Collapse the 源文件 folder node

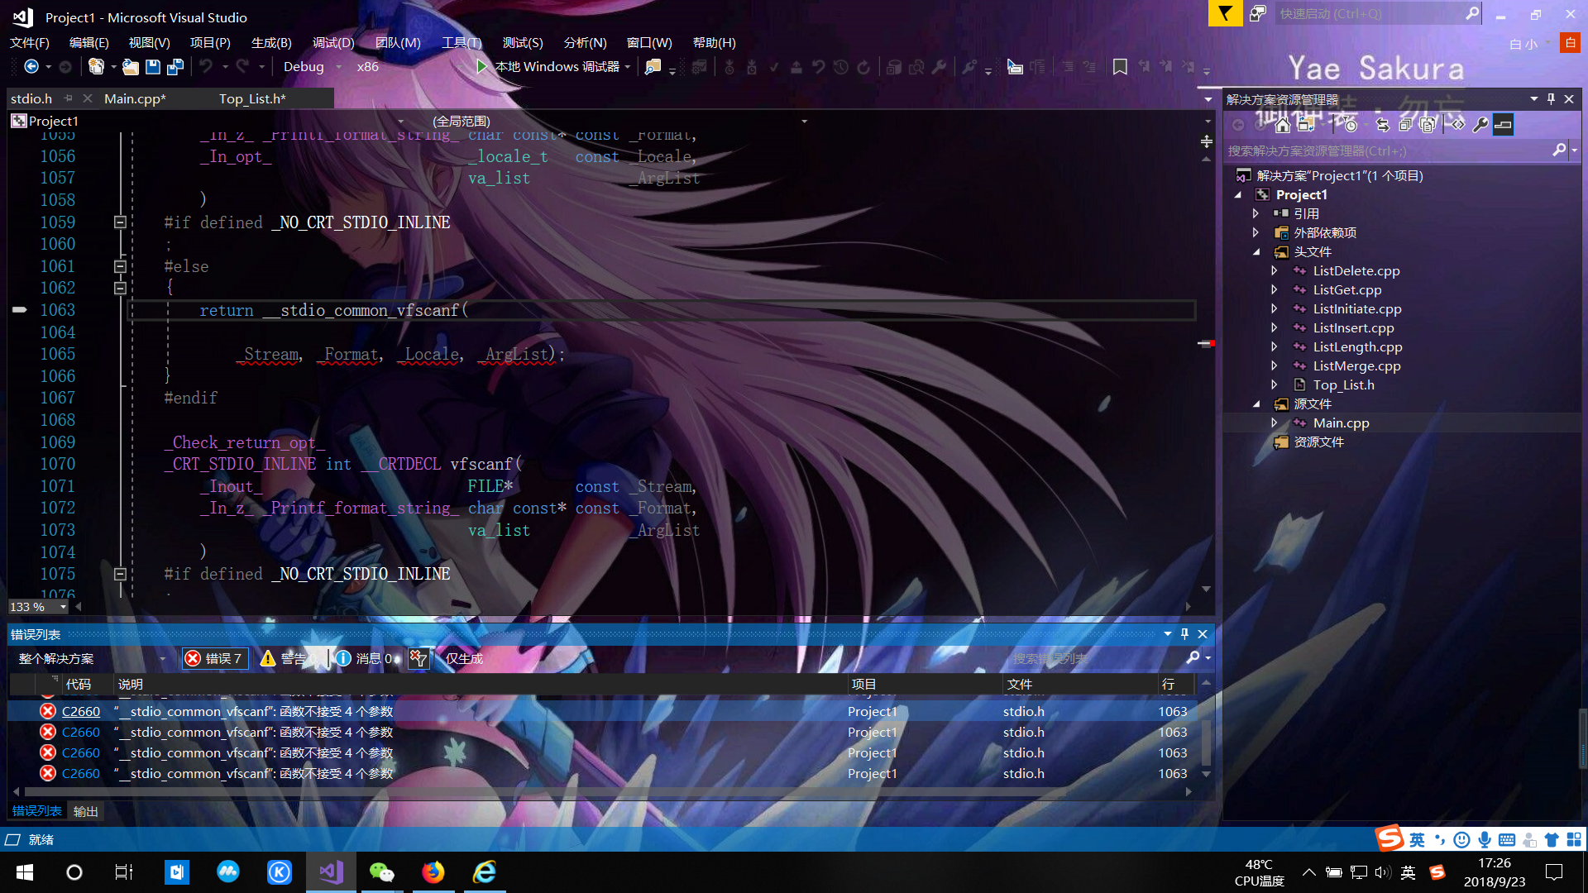1256,404
